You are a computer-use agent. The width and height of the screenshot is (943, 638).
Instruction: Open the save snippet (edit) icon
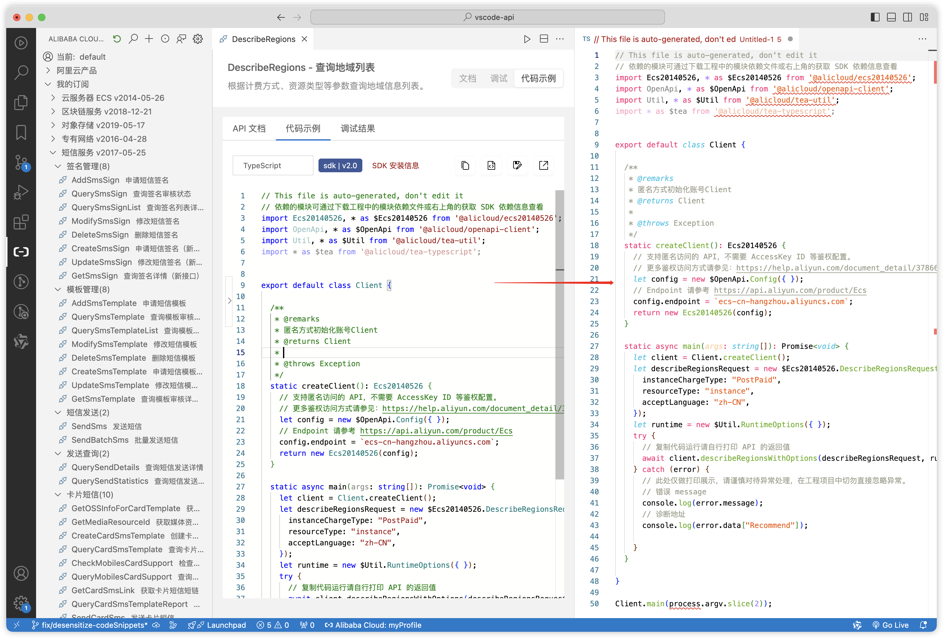(x=517, y=165)
